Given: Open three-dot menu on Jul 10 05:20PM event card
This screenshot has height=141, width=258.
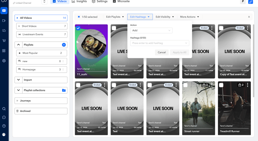Looking at the screenshot, I should (x=105, y=85).
